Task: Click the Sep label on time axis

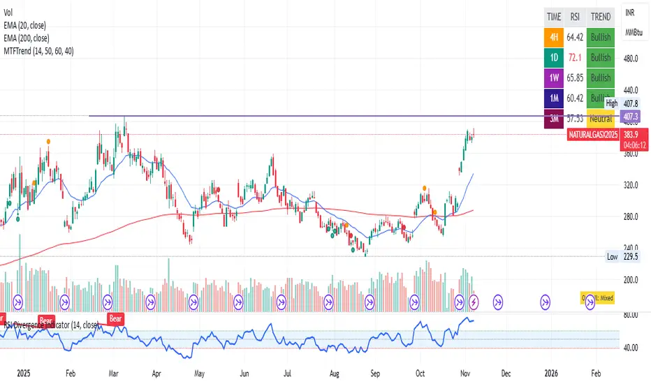Action: (375, 374)
